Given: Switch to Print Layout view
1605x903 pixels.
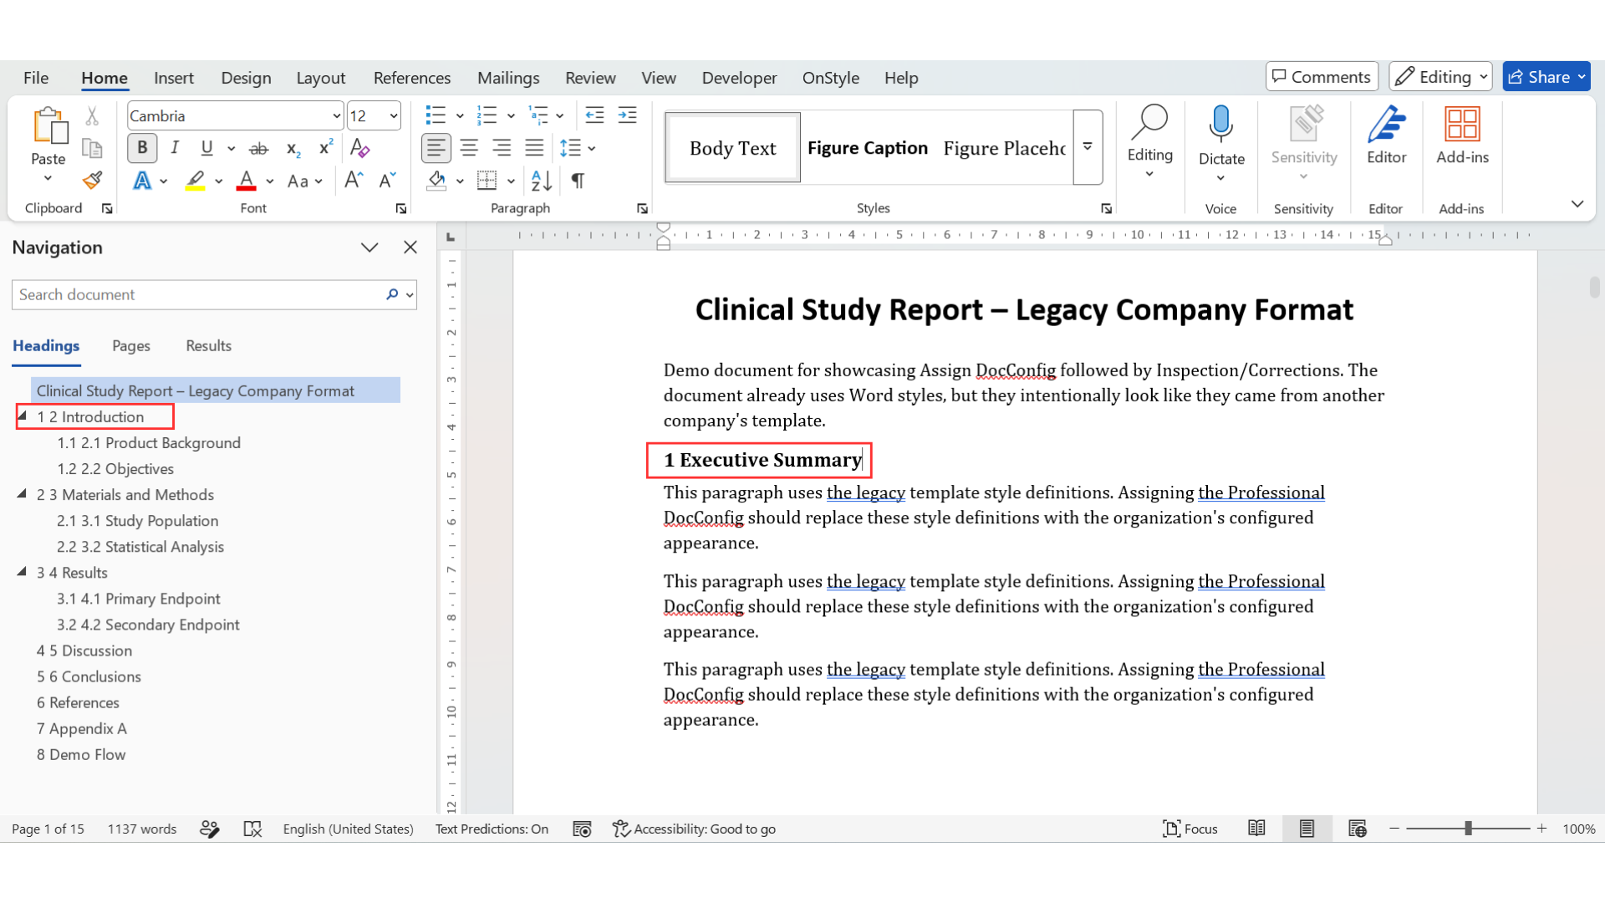Looking at the screenshot, I should click(x=1307, y=829).
